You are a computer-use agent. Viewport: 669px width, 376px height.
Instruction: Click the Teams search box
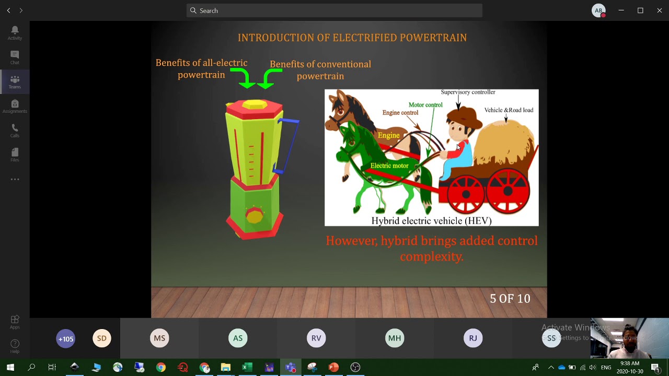(x=334, y=10)
